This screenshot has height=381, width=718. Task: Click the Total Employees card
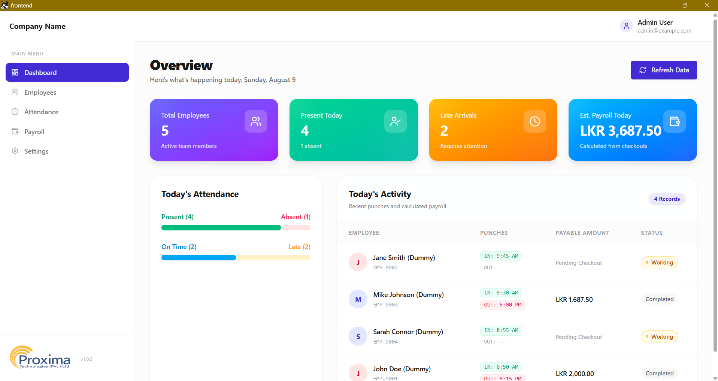(214, 130)
